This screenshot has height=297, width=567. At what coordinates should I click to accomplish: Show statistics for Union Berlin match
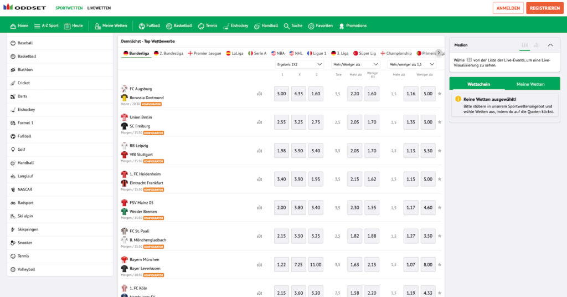point(259,122)
